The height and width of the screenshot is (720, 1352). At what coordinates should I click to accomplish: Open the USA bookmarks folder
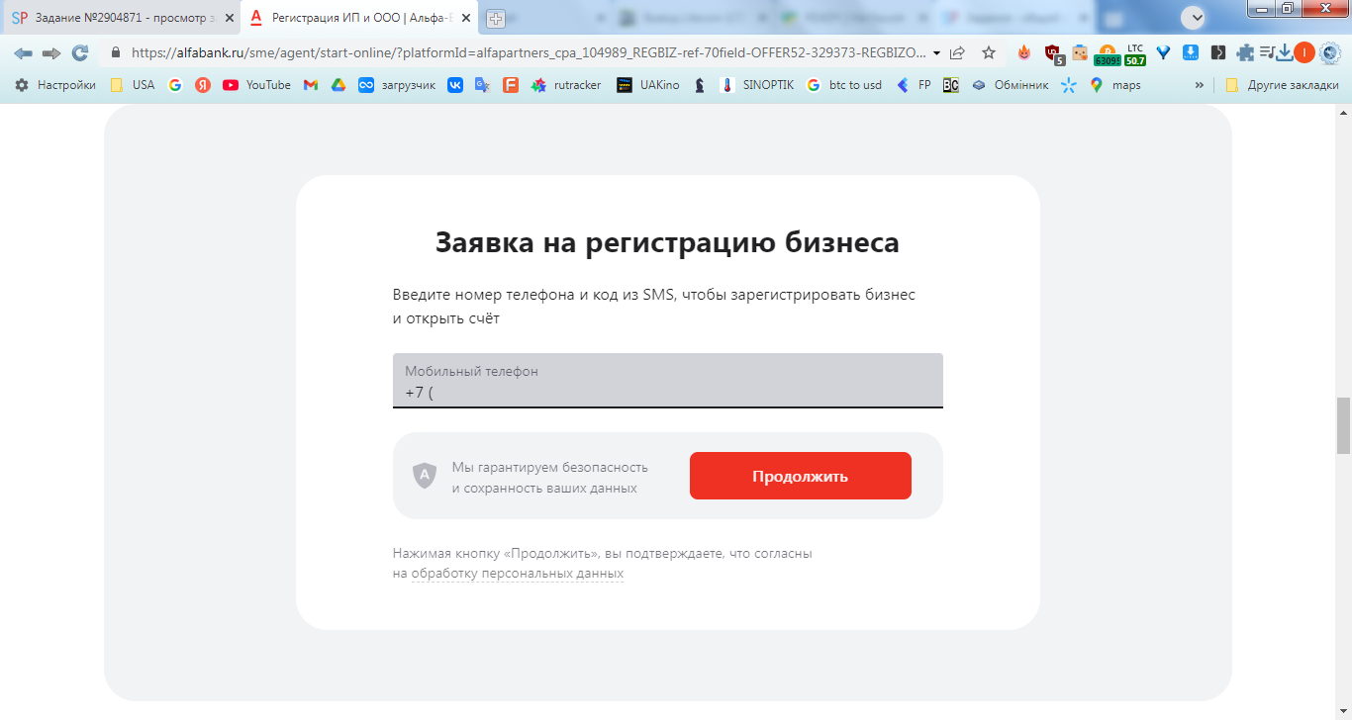coord(133,85)
